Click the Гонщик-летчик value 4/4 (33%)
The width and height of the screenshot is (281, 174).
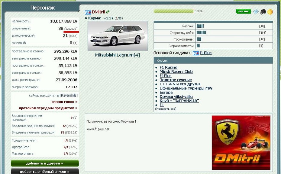[x=70, y=140]
